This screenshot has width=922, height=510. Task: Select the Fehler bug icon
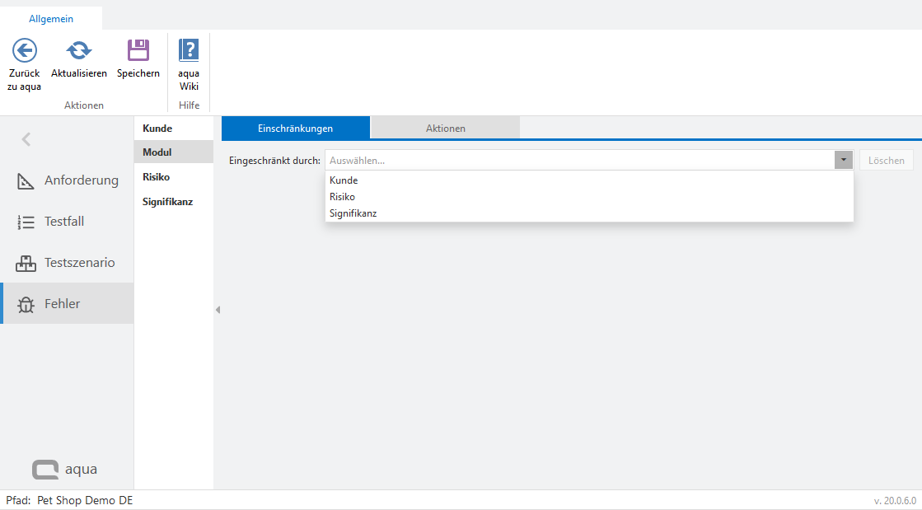click(26, 304)
